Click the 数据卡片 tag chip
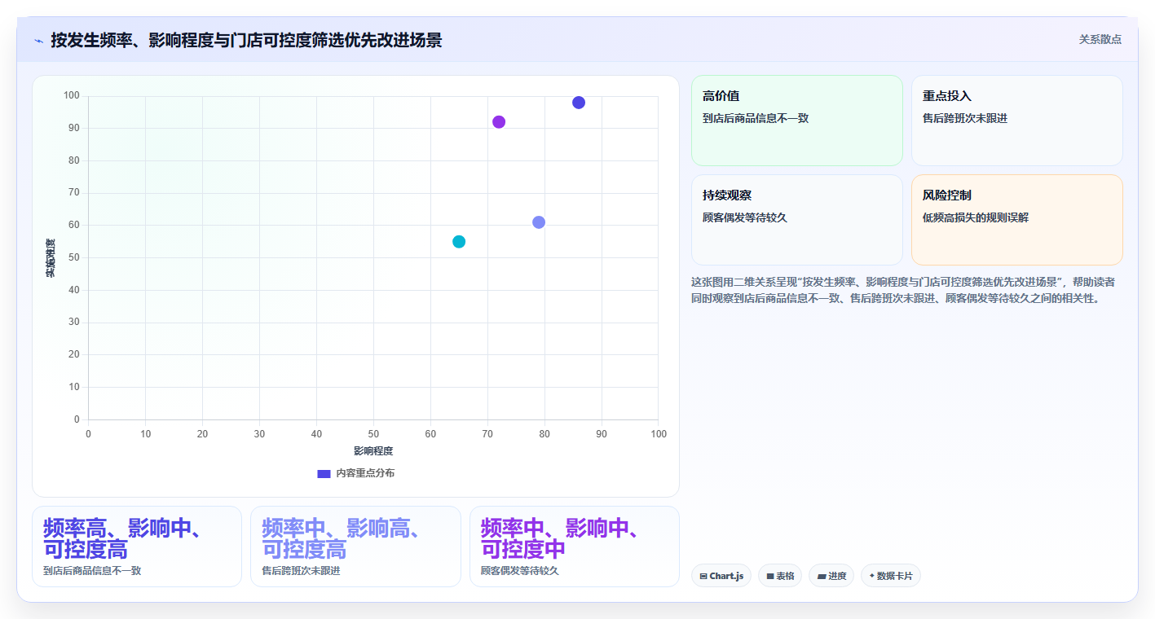The width and height of the screenshot is (1155, 619). 891,576
